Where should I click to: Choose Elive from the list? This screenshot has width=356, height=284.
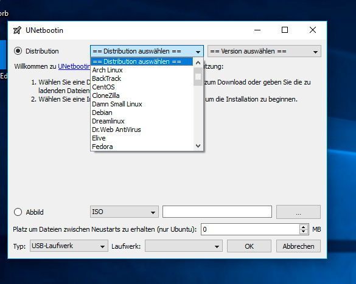[142, 138]
